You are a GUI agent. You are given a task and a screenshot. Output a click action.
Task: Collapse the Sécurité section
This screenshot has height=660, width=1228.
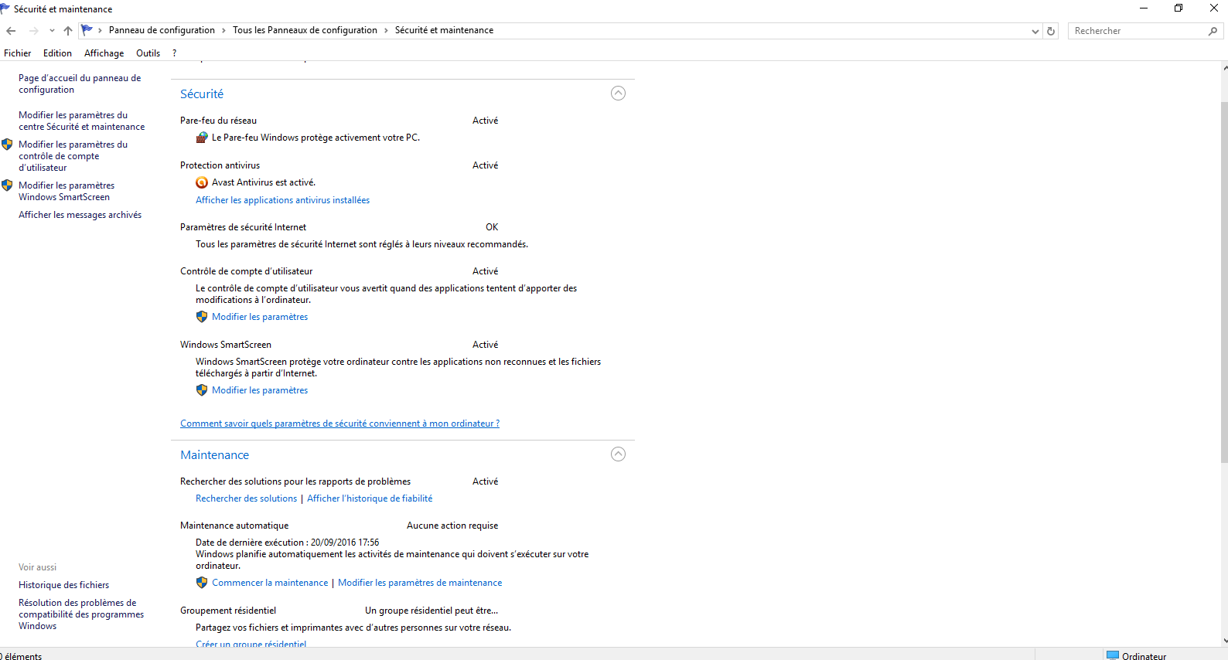pos(618,94)
